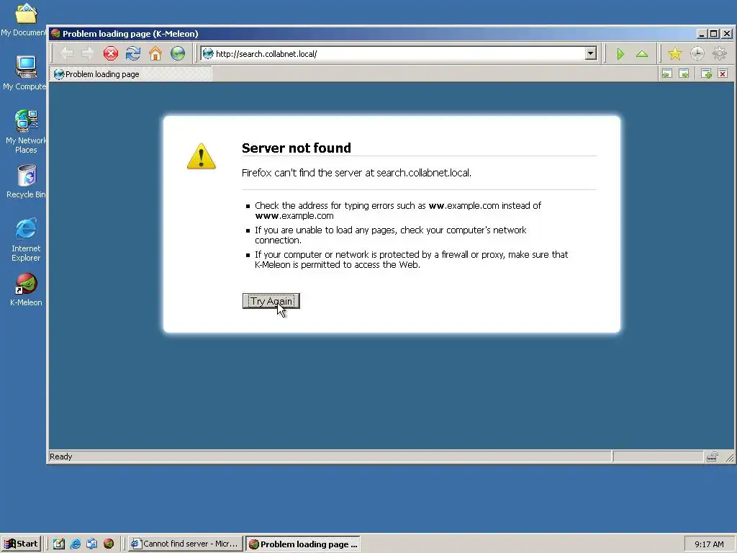Select the My Computer desktop icon
This screenshot has height=553, width=737.
point(24,73)
